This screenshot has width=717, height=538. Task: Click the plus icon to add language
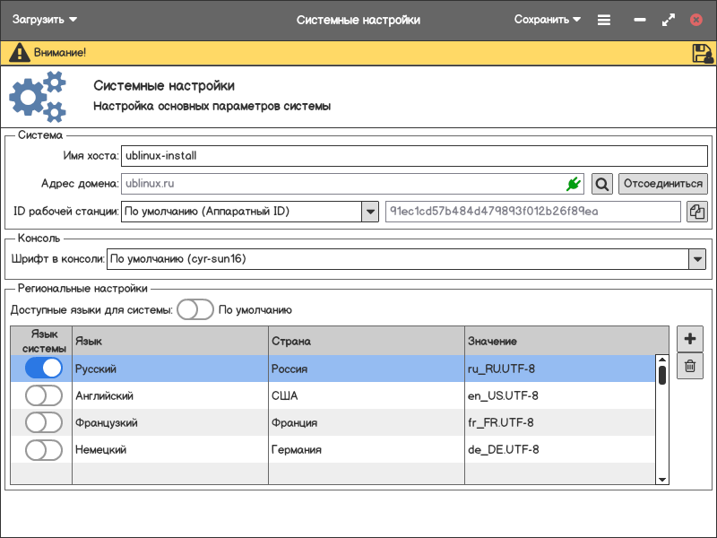(689, 339)
